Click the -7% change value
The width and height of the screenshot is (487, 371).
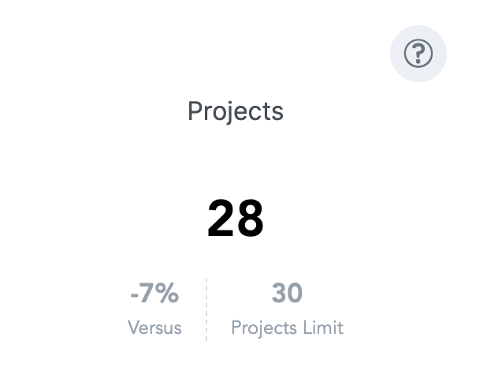(154, 293)
